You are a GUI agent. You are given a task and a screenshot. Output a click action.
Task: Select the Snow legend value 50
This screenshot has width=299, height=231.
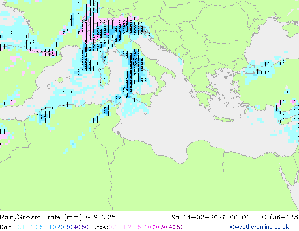180,227
